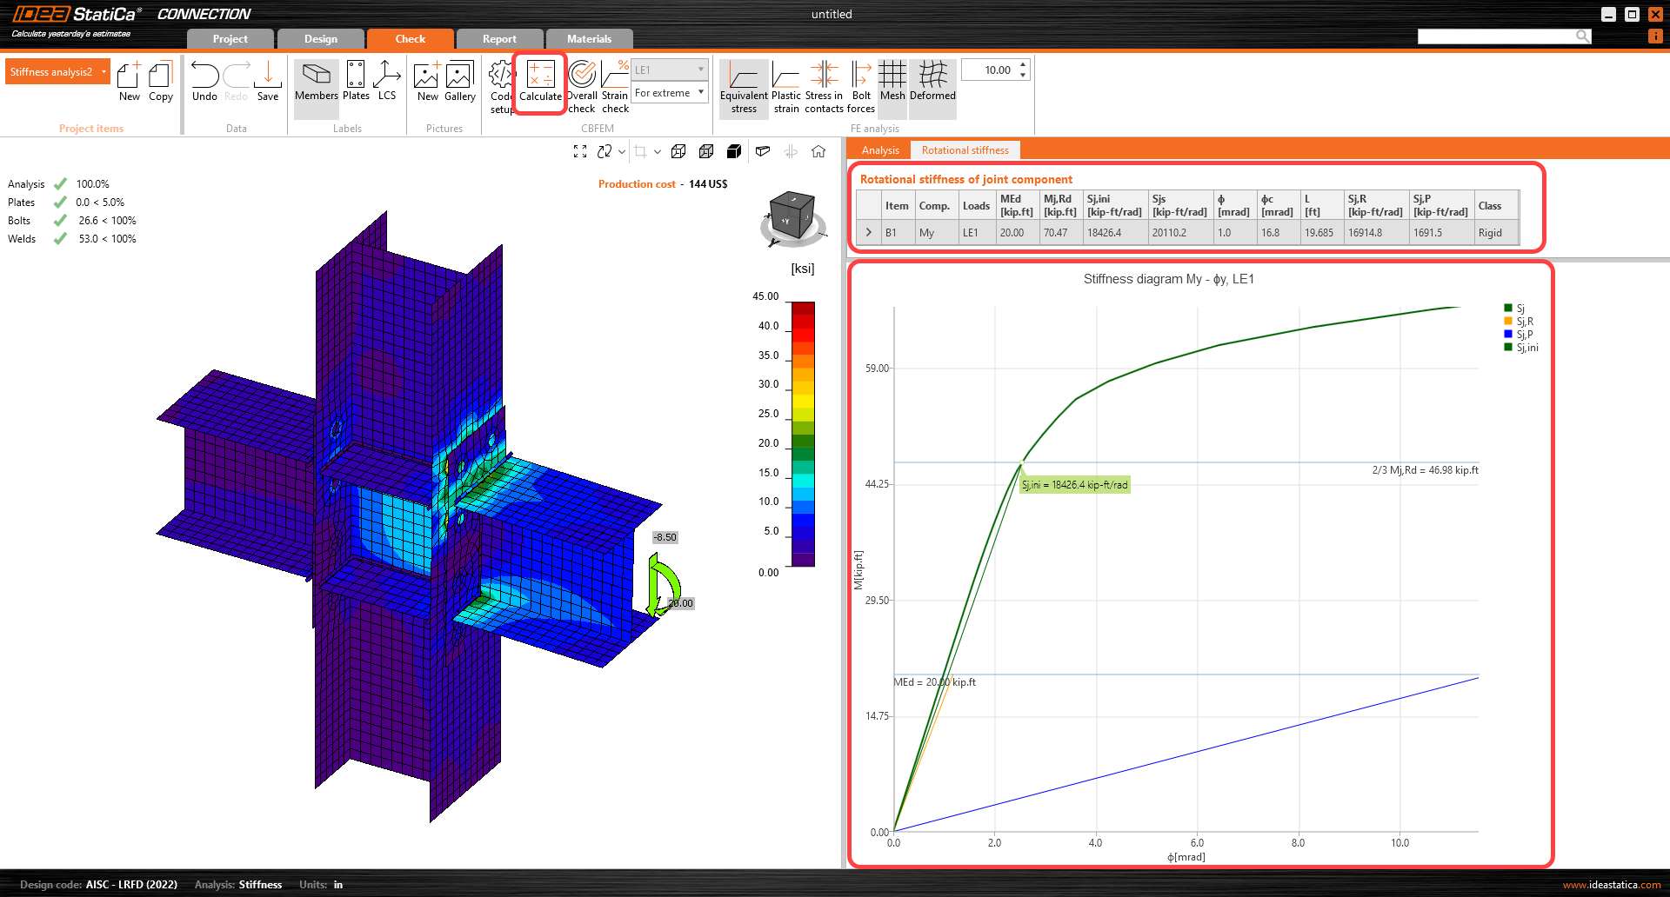Screen dimensions: 1670x897
Task: Click the Overall check icon
Action: (x=582, y=86)
